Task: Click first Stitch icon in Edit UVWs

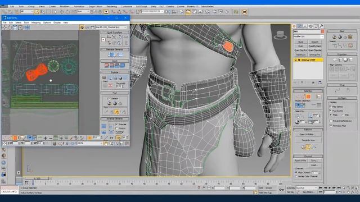Action: (x=107, y=66)
